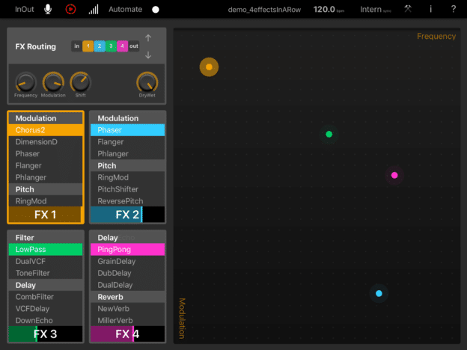The width and height of the screenshot is (467, 350).
Task: Toggle the white automation record dot
Action: [156, 10]
